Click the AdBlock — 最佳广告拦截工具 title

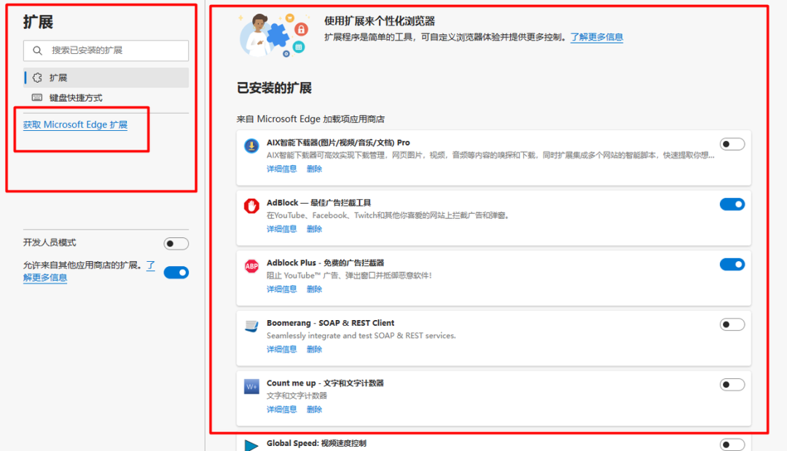click(318, 203)
